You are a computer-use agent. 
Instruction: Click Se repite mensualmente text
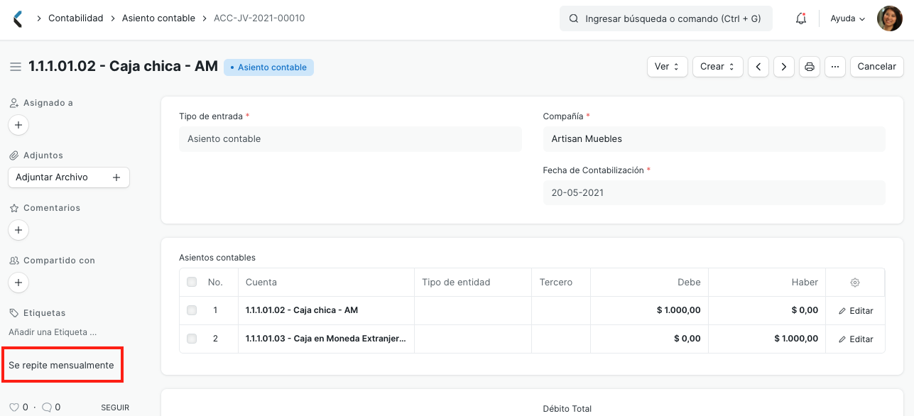click(61, 366)
